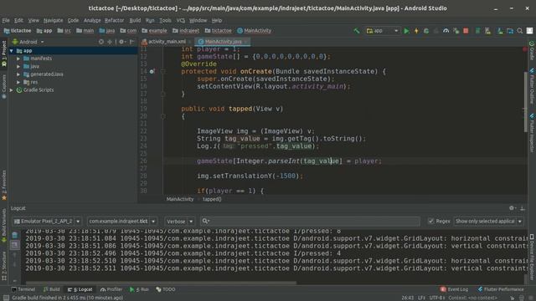Click the indrajeet breadcrumb in navigation bar
The image size is (536, 301).
(x=186, y=31)
